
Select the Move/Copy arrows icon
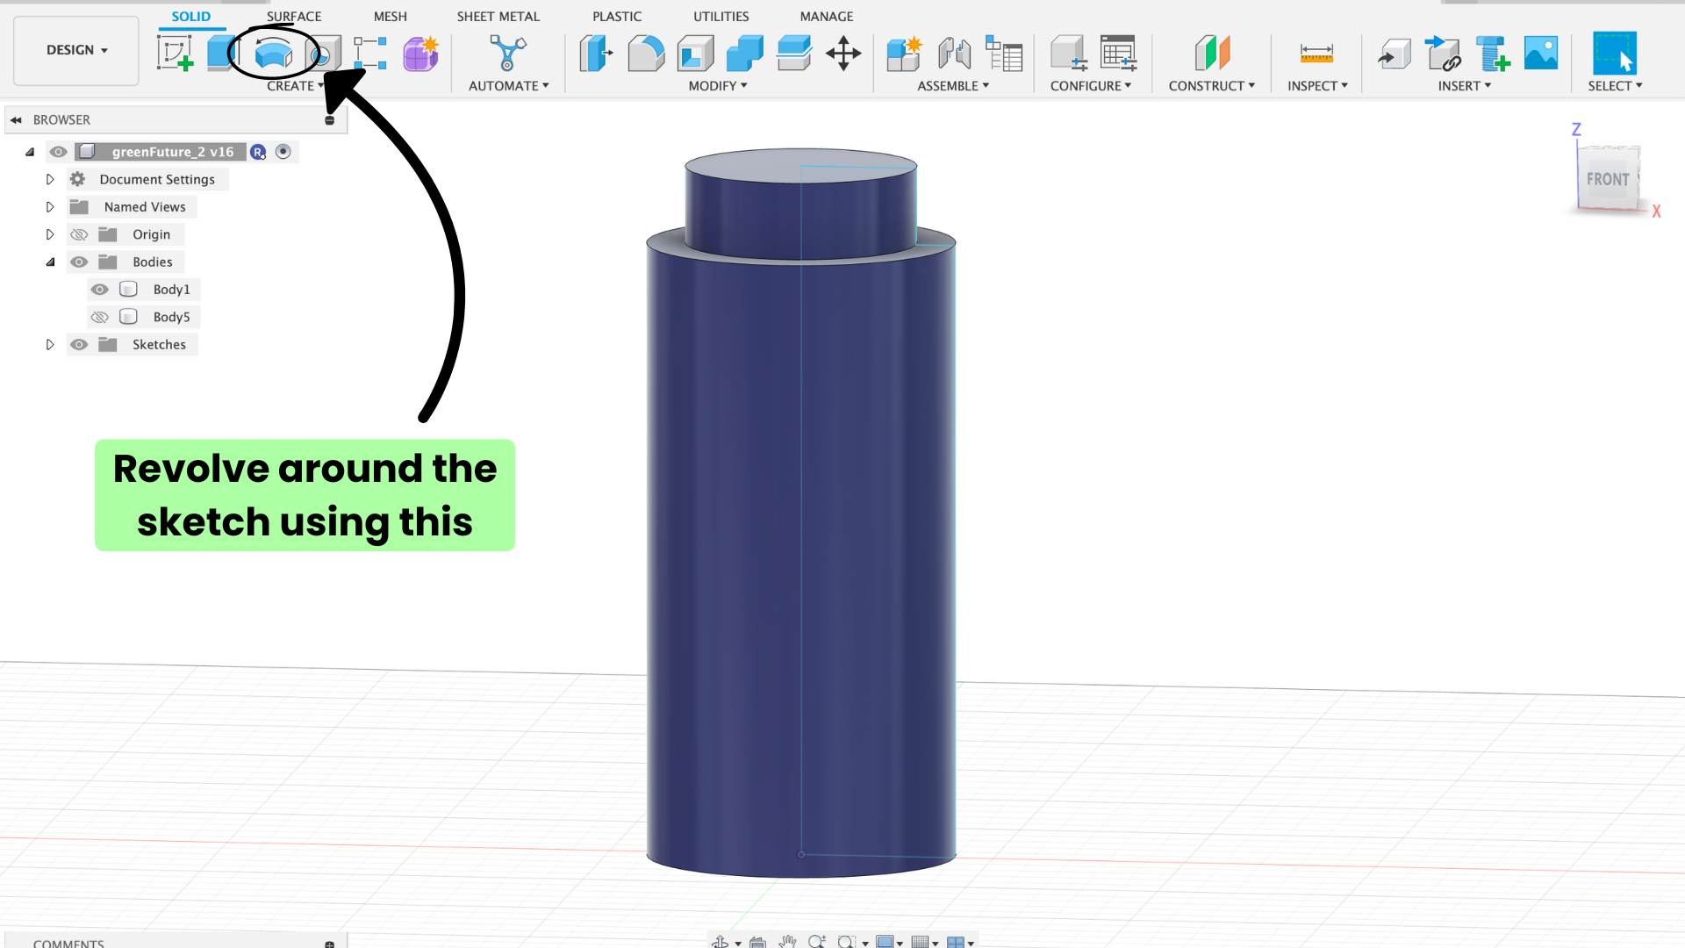[843, 54]
